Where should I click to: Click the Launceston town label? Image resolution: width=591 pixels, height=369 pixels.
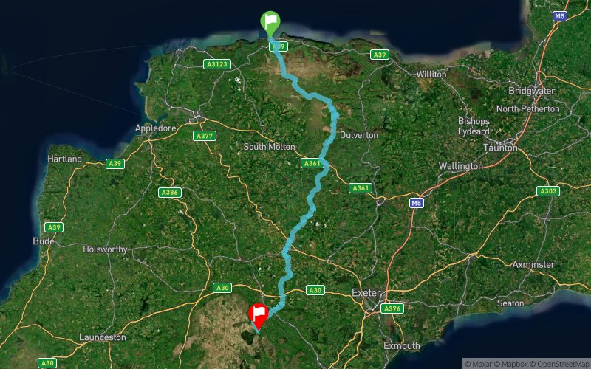(x=103, y=337)
